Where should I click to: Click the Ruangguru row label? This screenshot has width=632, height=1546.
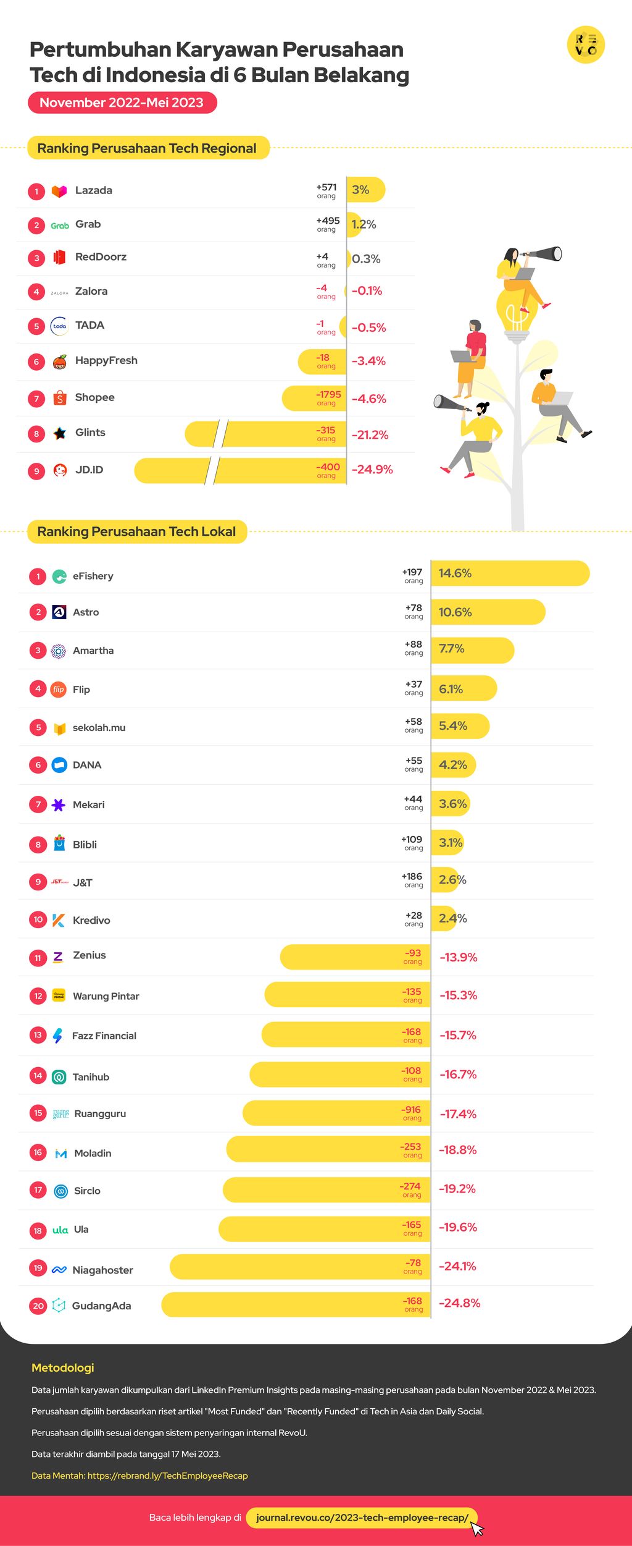click(x=100, y=1114)
